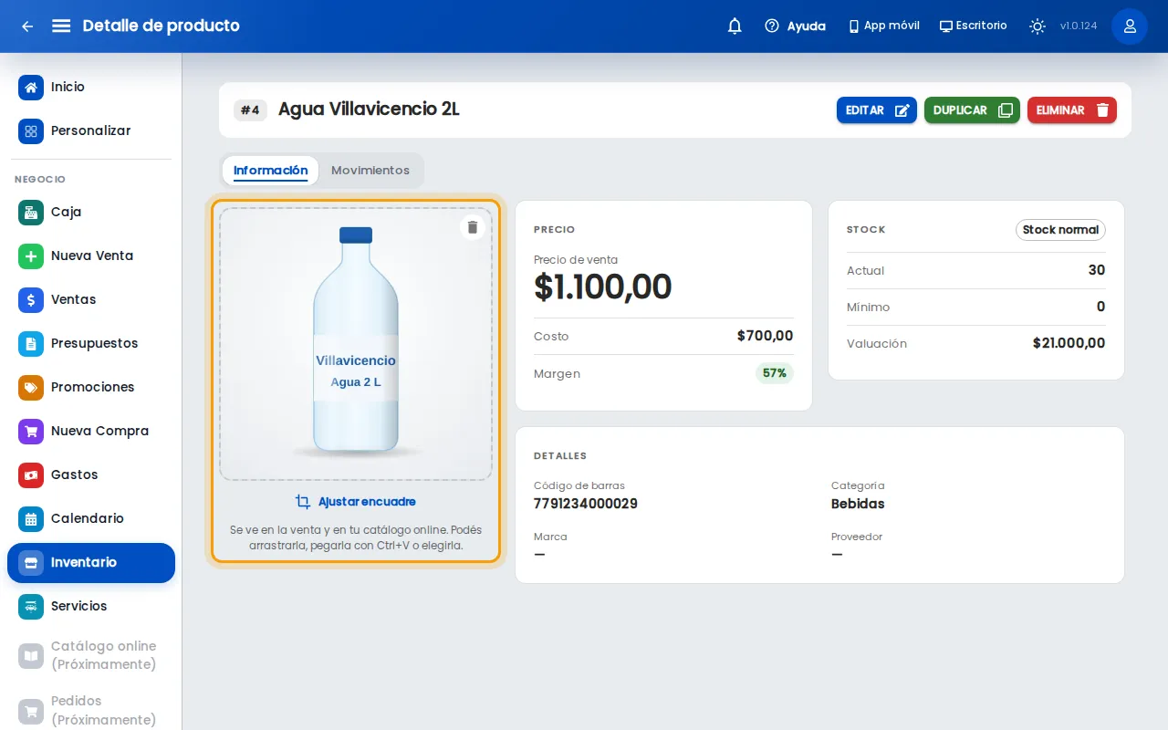Click the Gastos money icon
The height and width of the screenshot is (730, 1168).
(31, 474)
